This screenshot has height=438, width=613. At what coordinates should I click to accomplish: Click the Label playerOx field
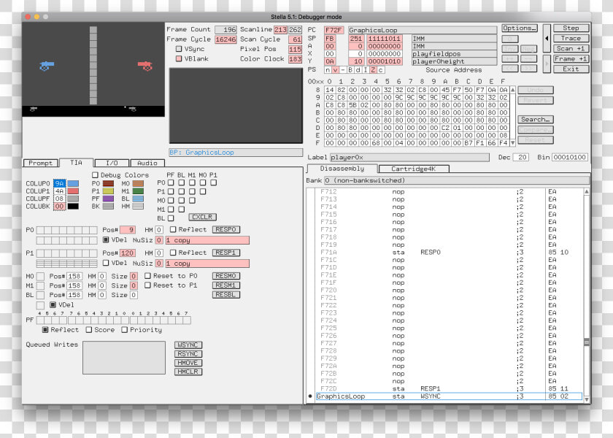409,157
